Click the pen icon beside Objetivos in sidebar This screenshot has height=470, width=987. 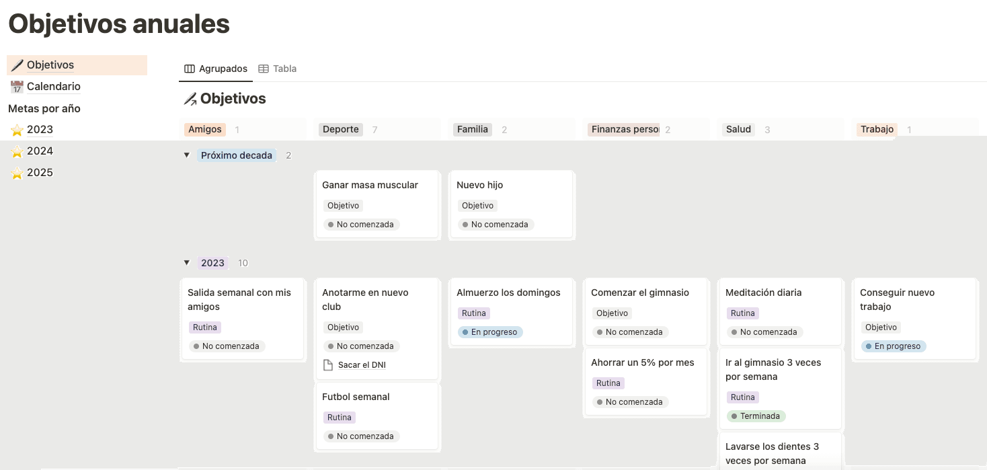(17, 65)
